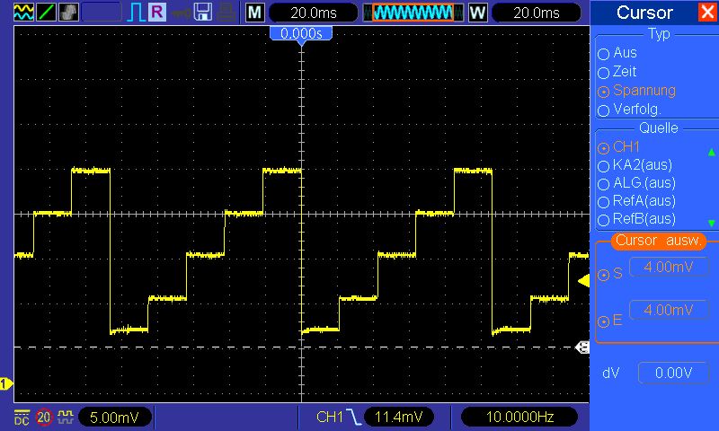Image resolution: width=719 pixels, height=431 pixels.
Task: Select the E cursor radio button
Action: (x=603, y=321)
